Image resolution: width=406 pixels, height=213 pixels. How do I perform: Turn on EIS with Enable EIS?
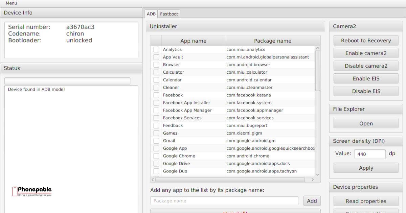click(x=366, y=78)
